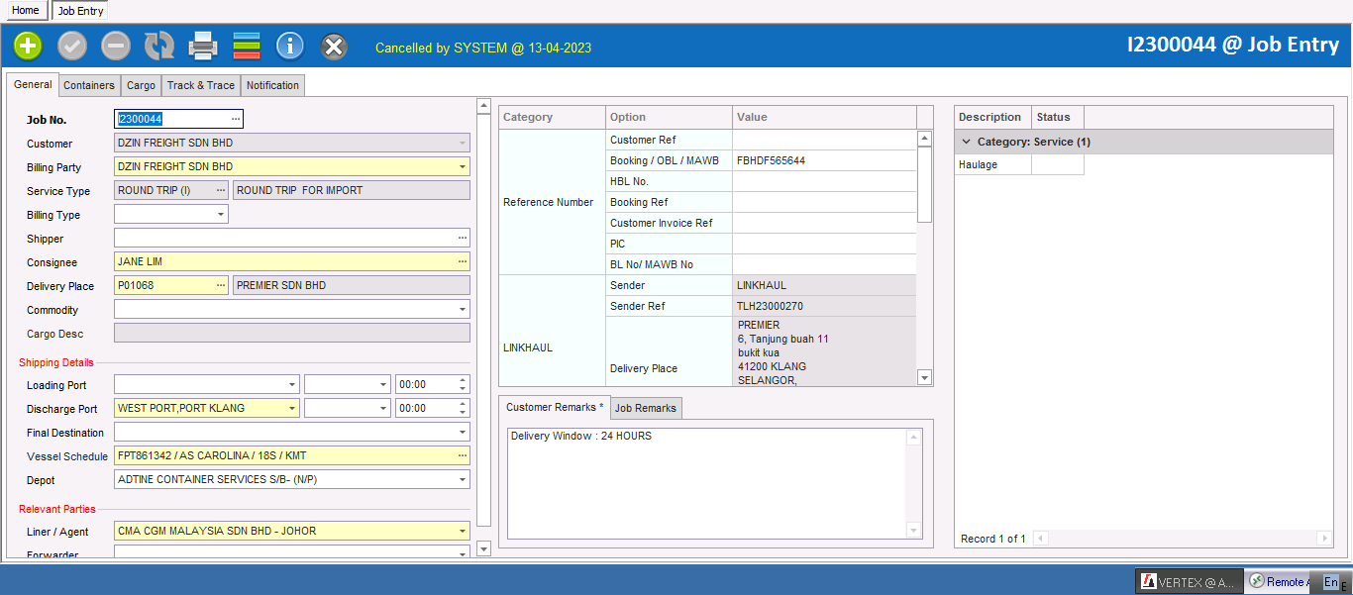The height and width of the screenshot is (595, 1353).
Task: Click the checkmark Save icon in toolbar
Action: point(72,46)
